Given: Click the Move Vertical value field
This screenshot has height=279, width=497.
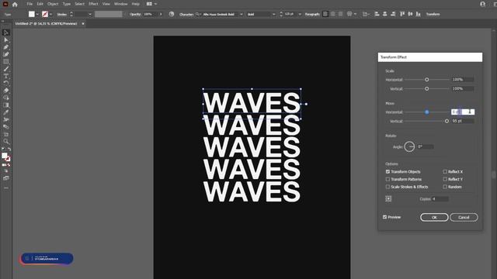Looking at the screenshot, I should [x=463, y=121].
